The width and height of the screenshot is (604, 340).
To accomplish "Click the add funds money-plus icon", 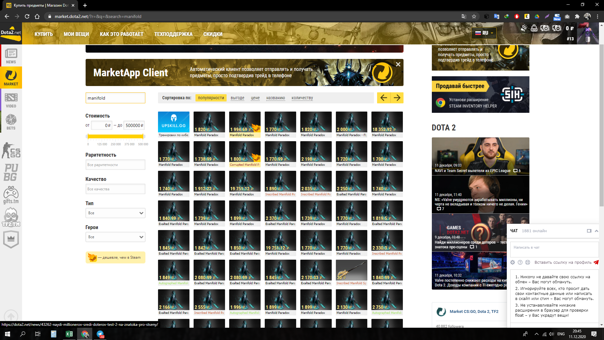I will click(545, 28).
